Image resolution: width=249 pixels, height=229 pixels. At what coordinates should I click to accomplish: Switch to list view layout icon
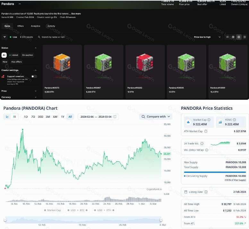[228, 37]
